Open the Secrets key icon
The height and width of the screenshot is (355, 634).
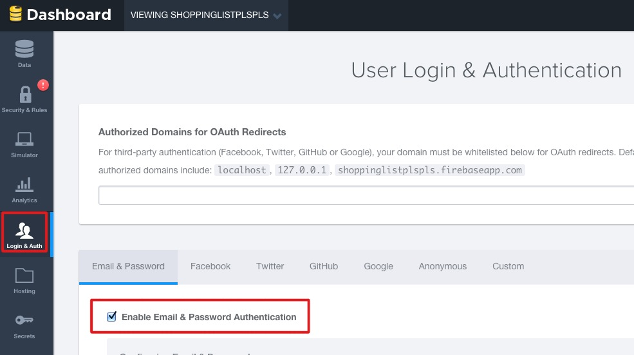(x=24, y=320)
